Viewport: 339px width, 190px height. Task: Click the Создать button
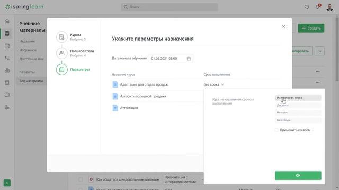311,28
